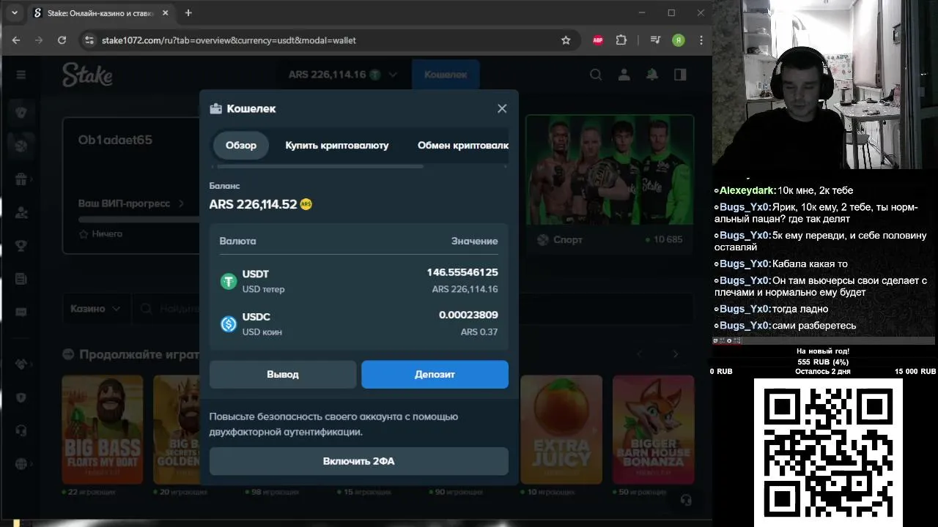The height and width of the screenshot is (527, 938).
Task: Open the tab search dropdown arrow
Action: (14, 13)
